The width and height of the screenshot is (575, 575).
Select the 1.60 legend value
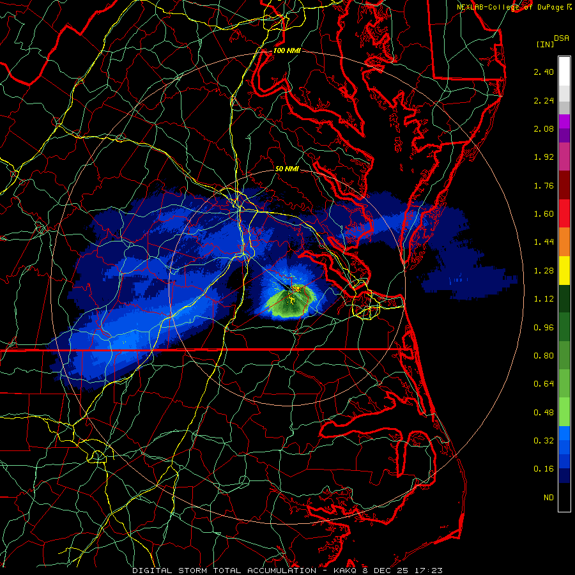[x=544, y=214]
